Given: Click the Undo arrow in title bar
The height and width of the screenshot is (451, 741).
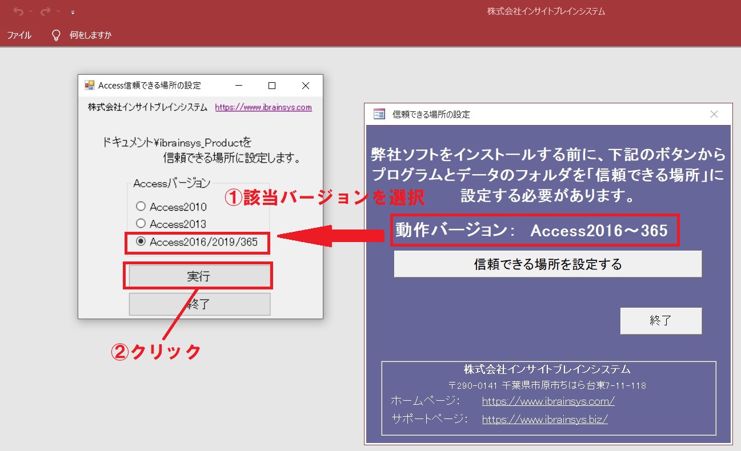Looking at the screenshot, I should coord(18,11).
